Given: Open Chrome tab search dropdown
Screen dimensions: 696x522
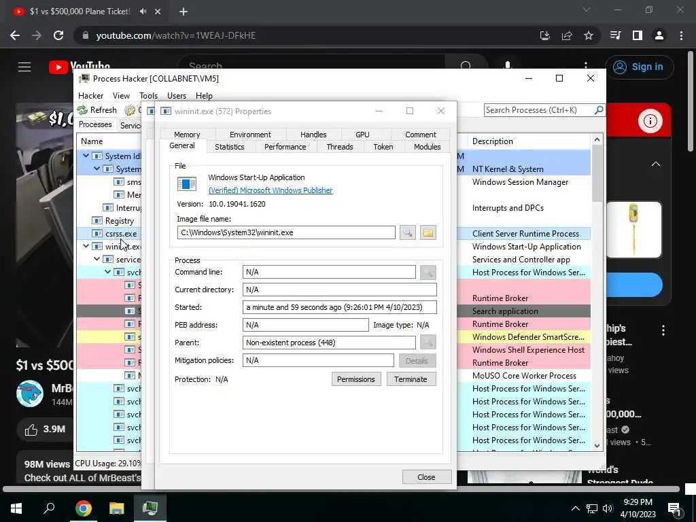Looking at the screenshot, I should point(587,10).
